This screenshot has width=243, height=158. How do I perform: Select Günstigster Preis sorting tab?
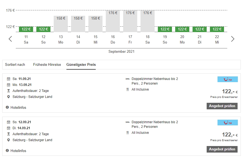pyautogui.click(x=81, y=65)
